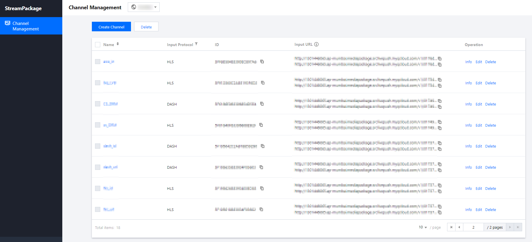Jump to the first page of channels

click(x=451, y=227)
